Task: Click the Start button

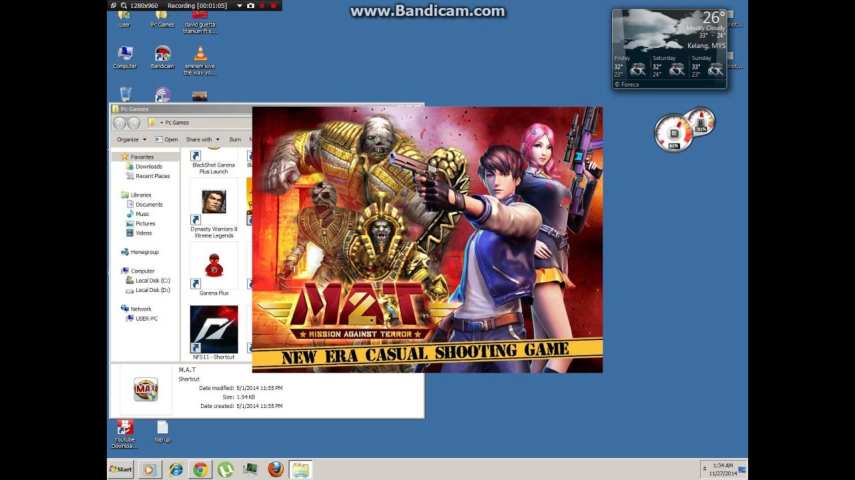Action: click(x=121, y=469)
